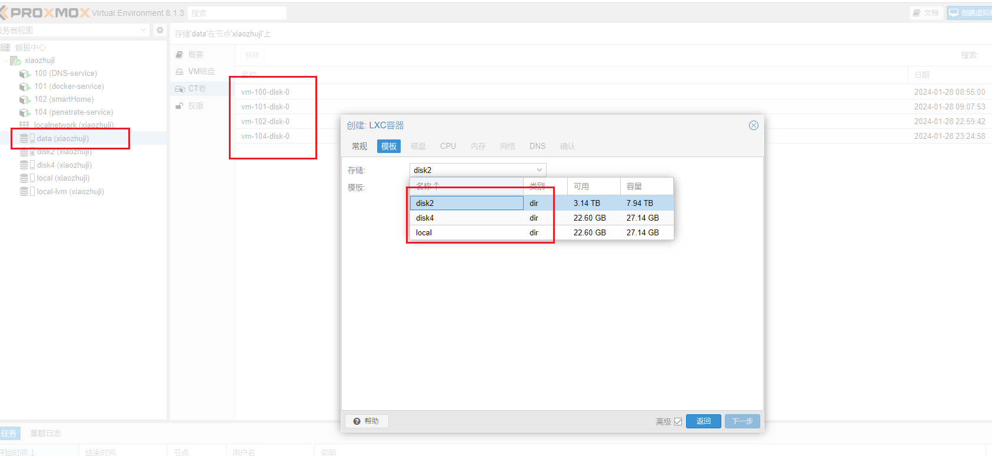The height and width of the screenshot is (456, 992).
Task: Click the xiaozhuji node server icon
Action: [15, 61]
